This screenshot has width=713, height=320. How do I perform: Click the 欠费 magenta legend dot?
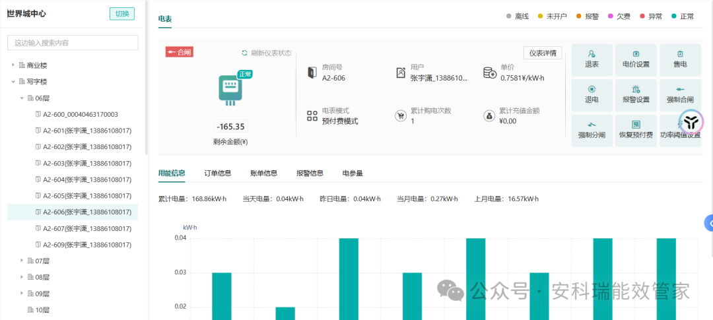click(610, 16)
